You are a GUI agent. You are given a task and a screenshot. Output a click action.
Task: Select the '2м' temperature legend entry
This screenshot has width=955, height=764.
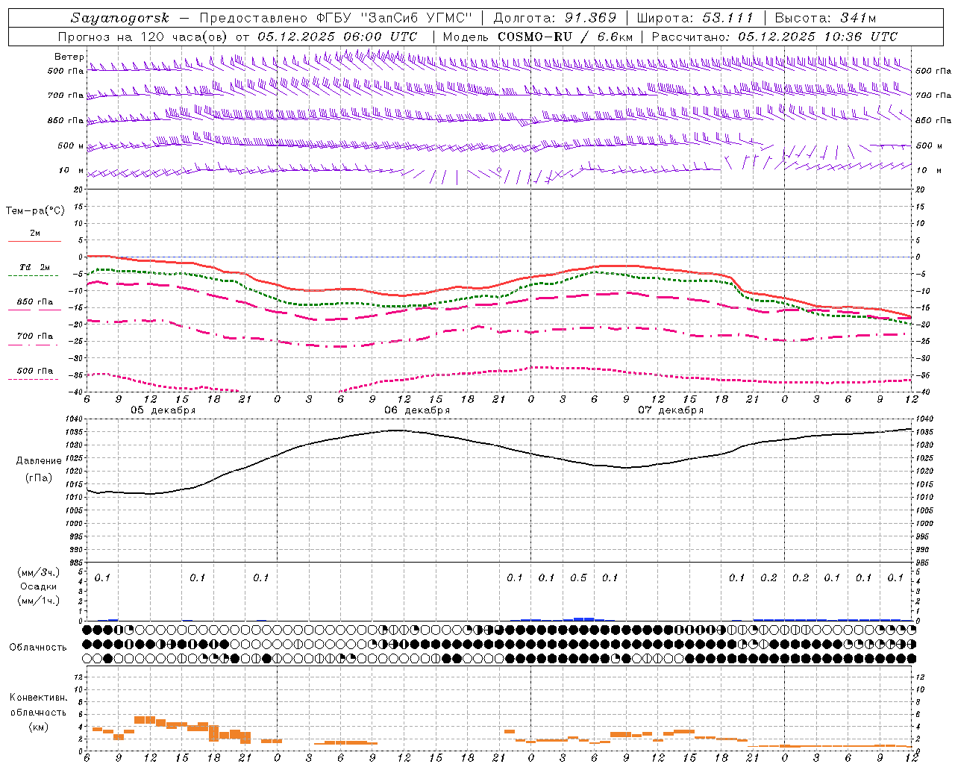coord(35,234)
